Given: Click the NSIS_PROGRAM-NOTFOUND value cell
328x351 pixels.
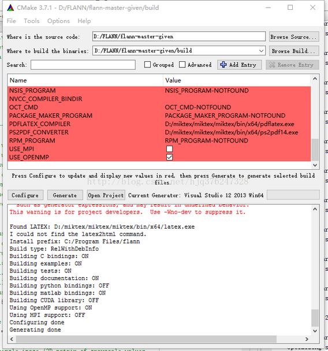Looking at the screenshot, I should click(x=207, y=91).
